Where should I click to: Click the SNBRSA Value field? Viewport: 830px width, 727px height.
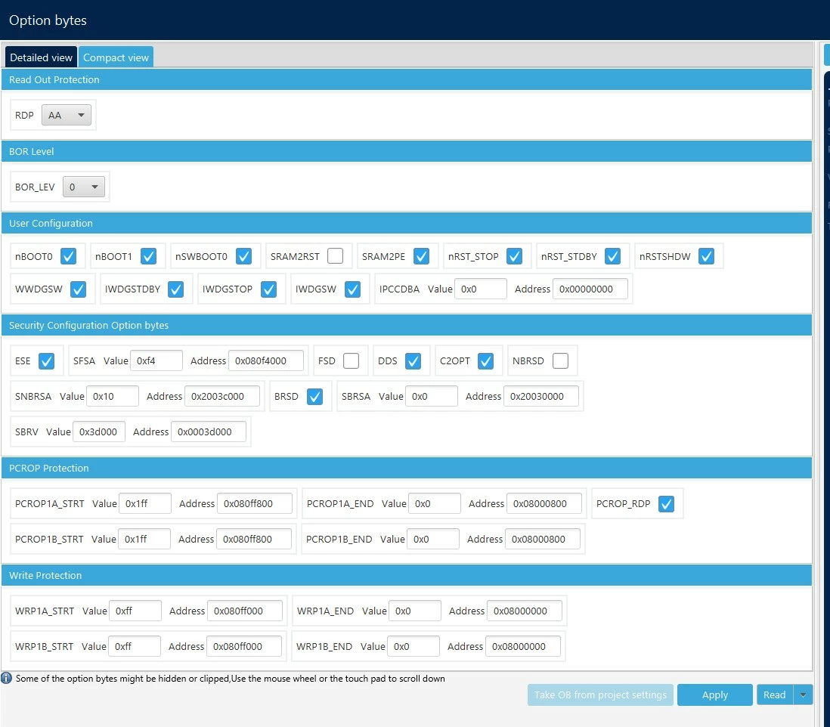click(x=113, y=396)
